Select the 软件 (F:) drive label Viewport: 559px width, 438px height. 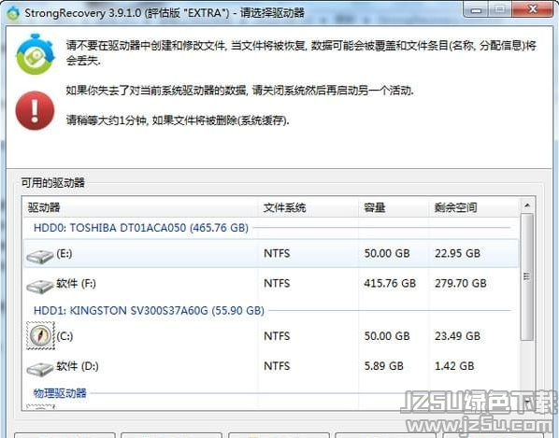76,284
